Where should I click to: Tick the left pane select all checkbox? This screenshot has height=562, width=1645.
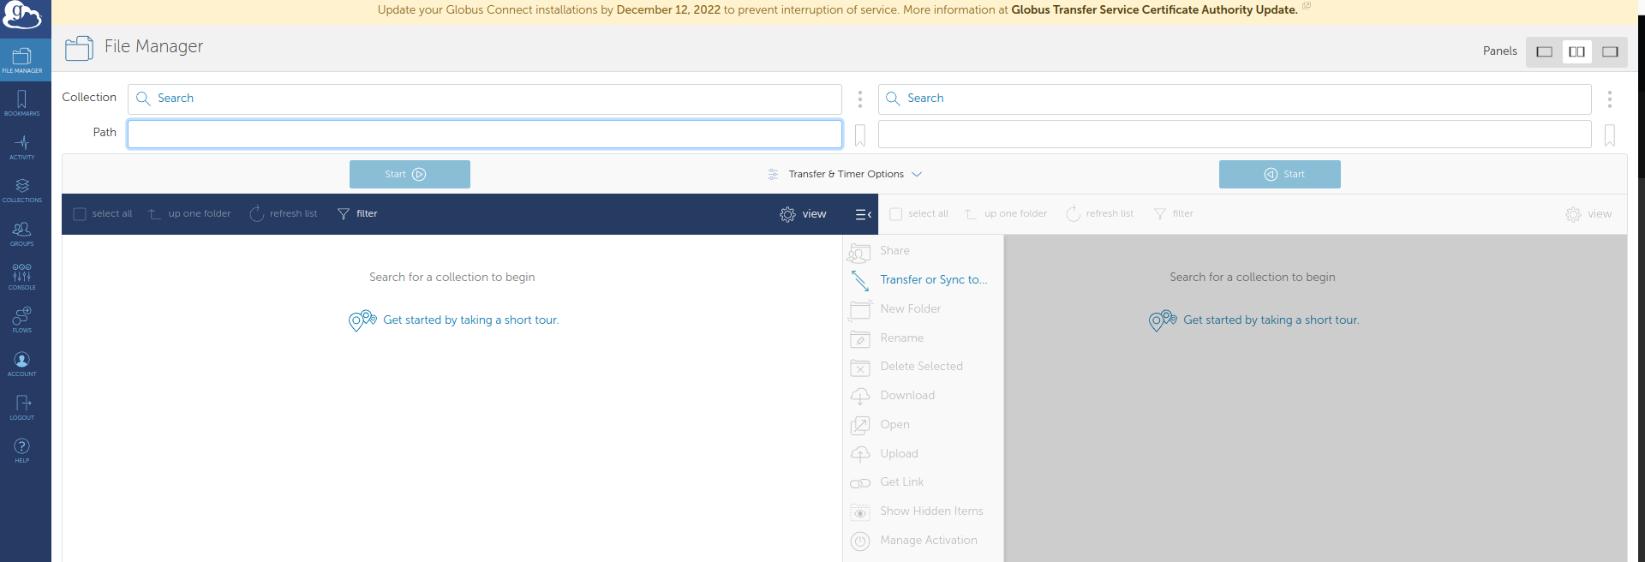(80, 214)
